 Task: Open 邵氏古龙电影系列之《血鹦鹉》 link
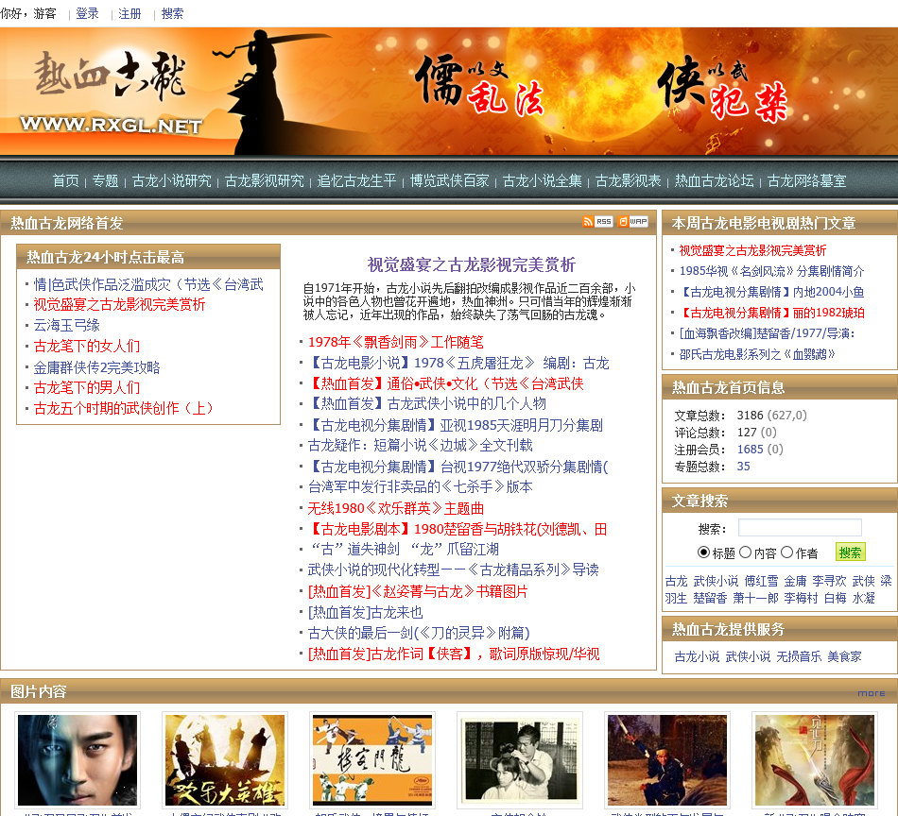[757, 354]
